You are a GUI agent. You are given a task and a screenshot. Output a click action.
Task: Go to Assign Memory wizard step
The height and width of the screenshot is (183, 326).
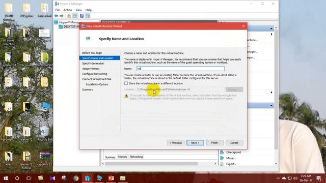91,69
